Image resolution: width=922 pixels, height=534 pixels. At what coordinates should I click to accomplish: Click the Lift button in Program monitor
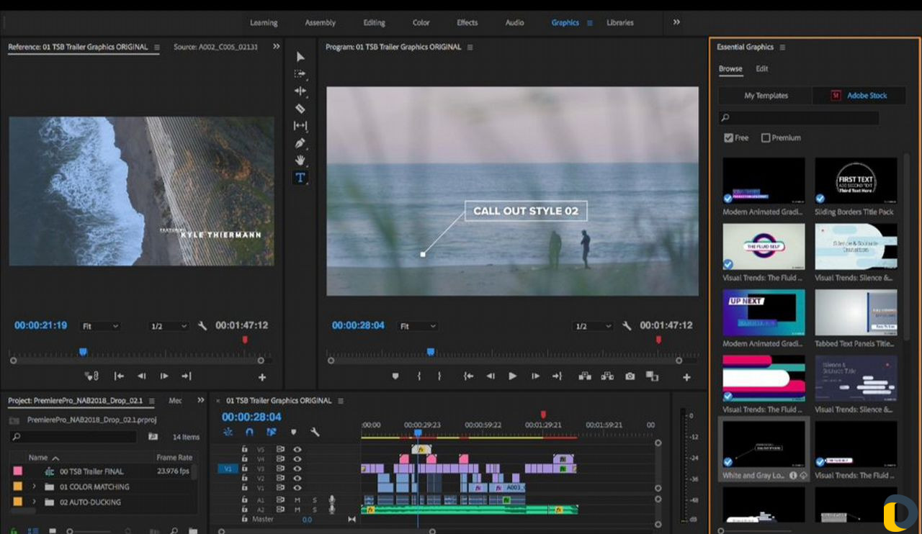click(x=584, y=376)
